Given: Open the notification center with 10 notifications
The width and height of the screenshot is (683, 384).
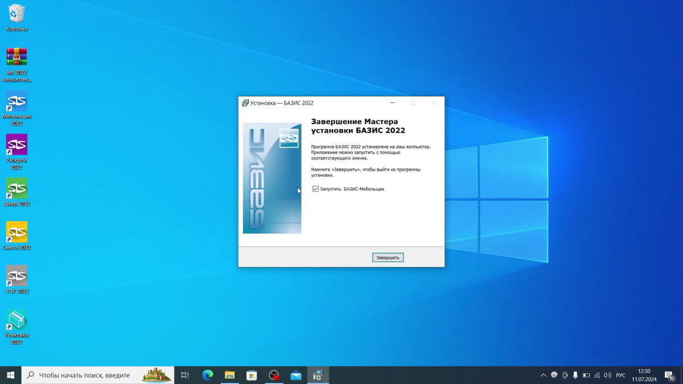Looking at the screenshot, I should tap(670, 375).
